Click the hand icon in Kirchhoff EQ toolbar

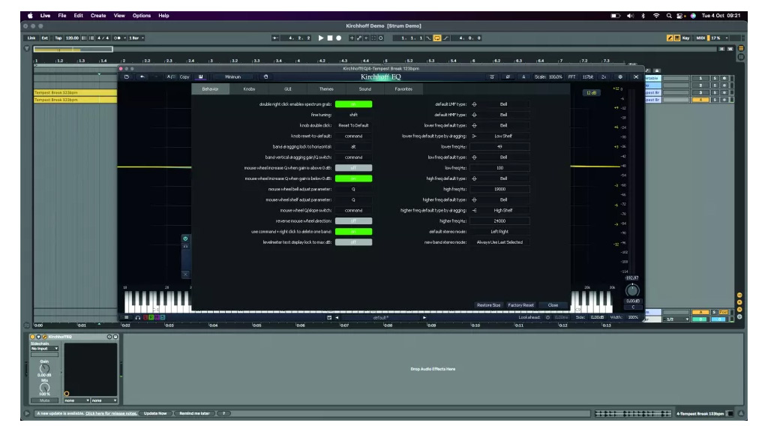(266, 77)
